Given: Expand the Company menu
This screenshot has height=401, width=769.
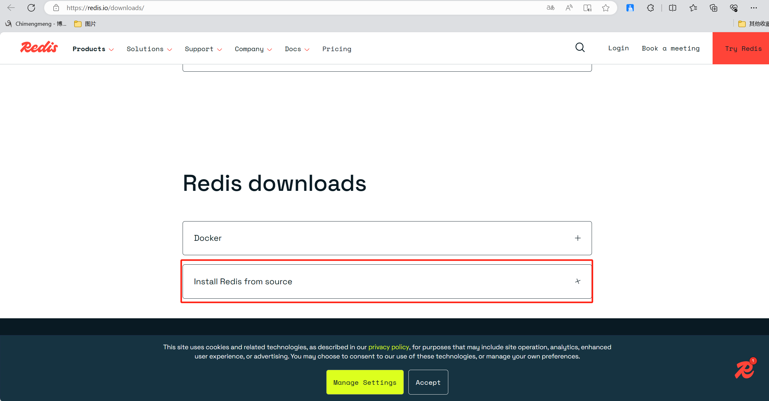Looking at the screenshot, I should tap(253, 49).
